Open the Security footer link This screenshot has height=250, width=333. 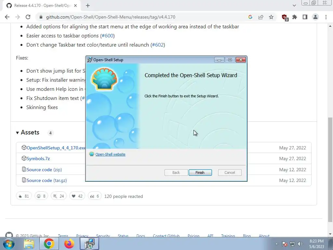[x=103, y=236]
